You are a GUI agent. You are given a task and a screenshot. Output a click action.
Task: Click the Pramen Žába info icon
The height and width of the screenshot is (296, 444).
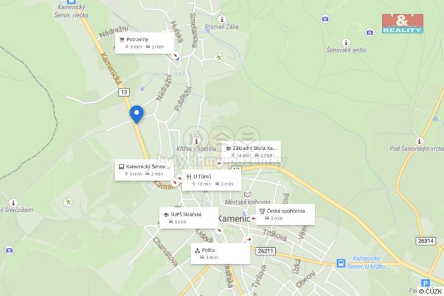[x=222, y=19]
